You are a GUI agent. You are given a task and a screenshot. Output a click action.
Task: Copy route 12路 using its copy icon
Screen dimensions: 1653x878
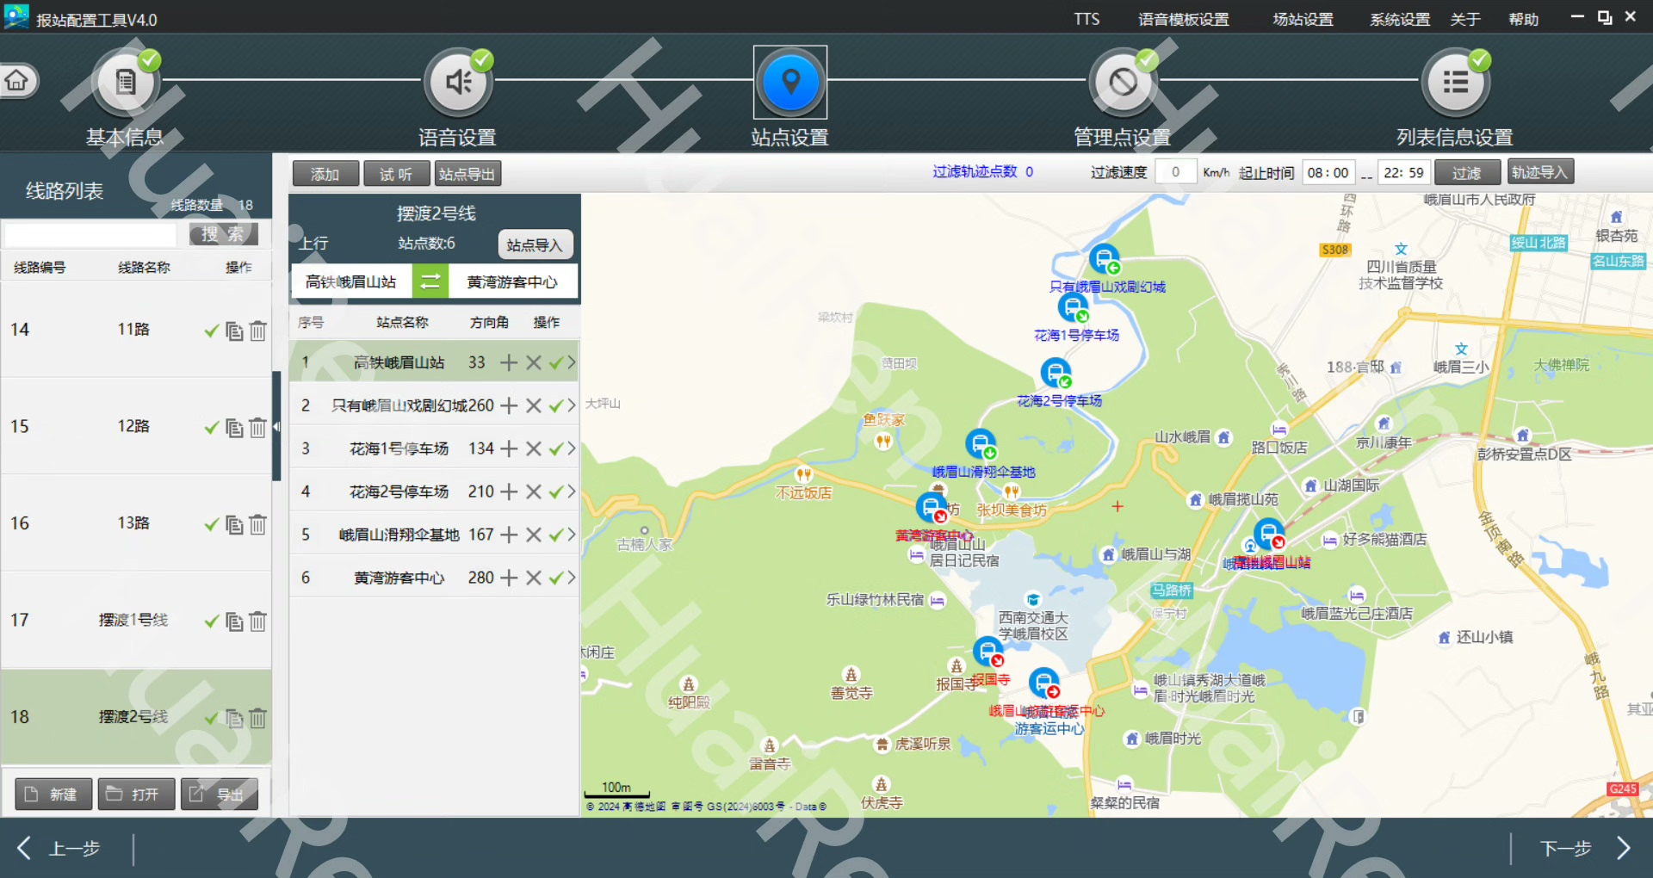point(234,428)
